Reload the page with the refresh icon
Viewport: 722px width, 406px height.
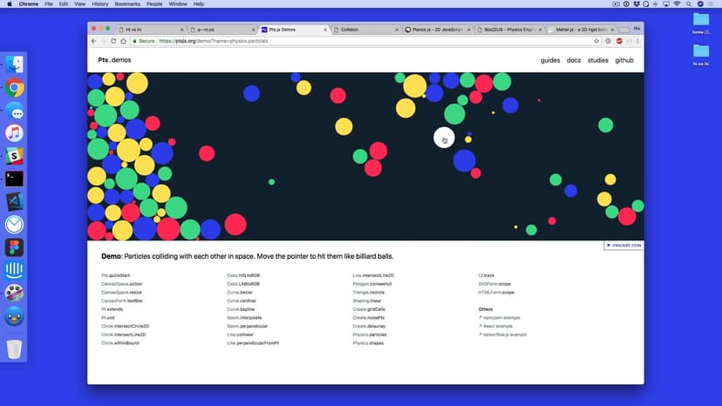pyautogui.click(x=113, y=41)
